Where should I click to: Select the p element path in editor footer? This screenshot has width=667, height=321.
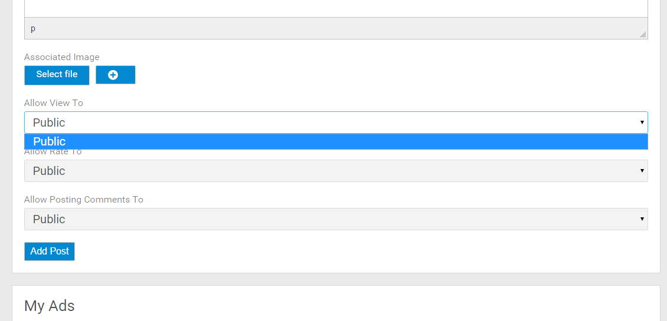tap(33, 28)
